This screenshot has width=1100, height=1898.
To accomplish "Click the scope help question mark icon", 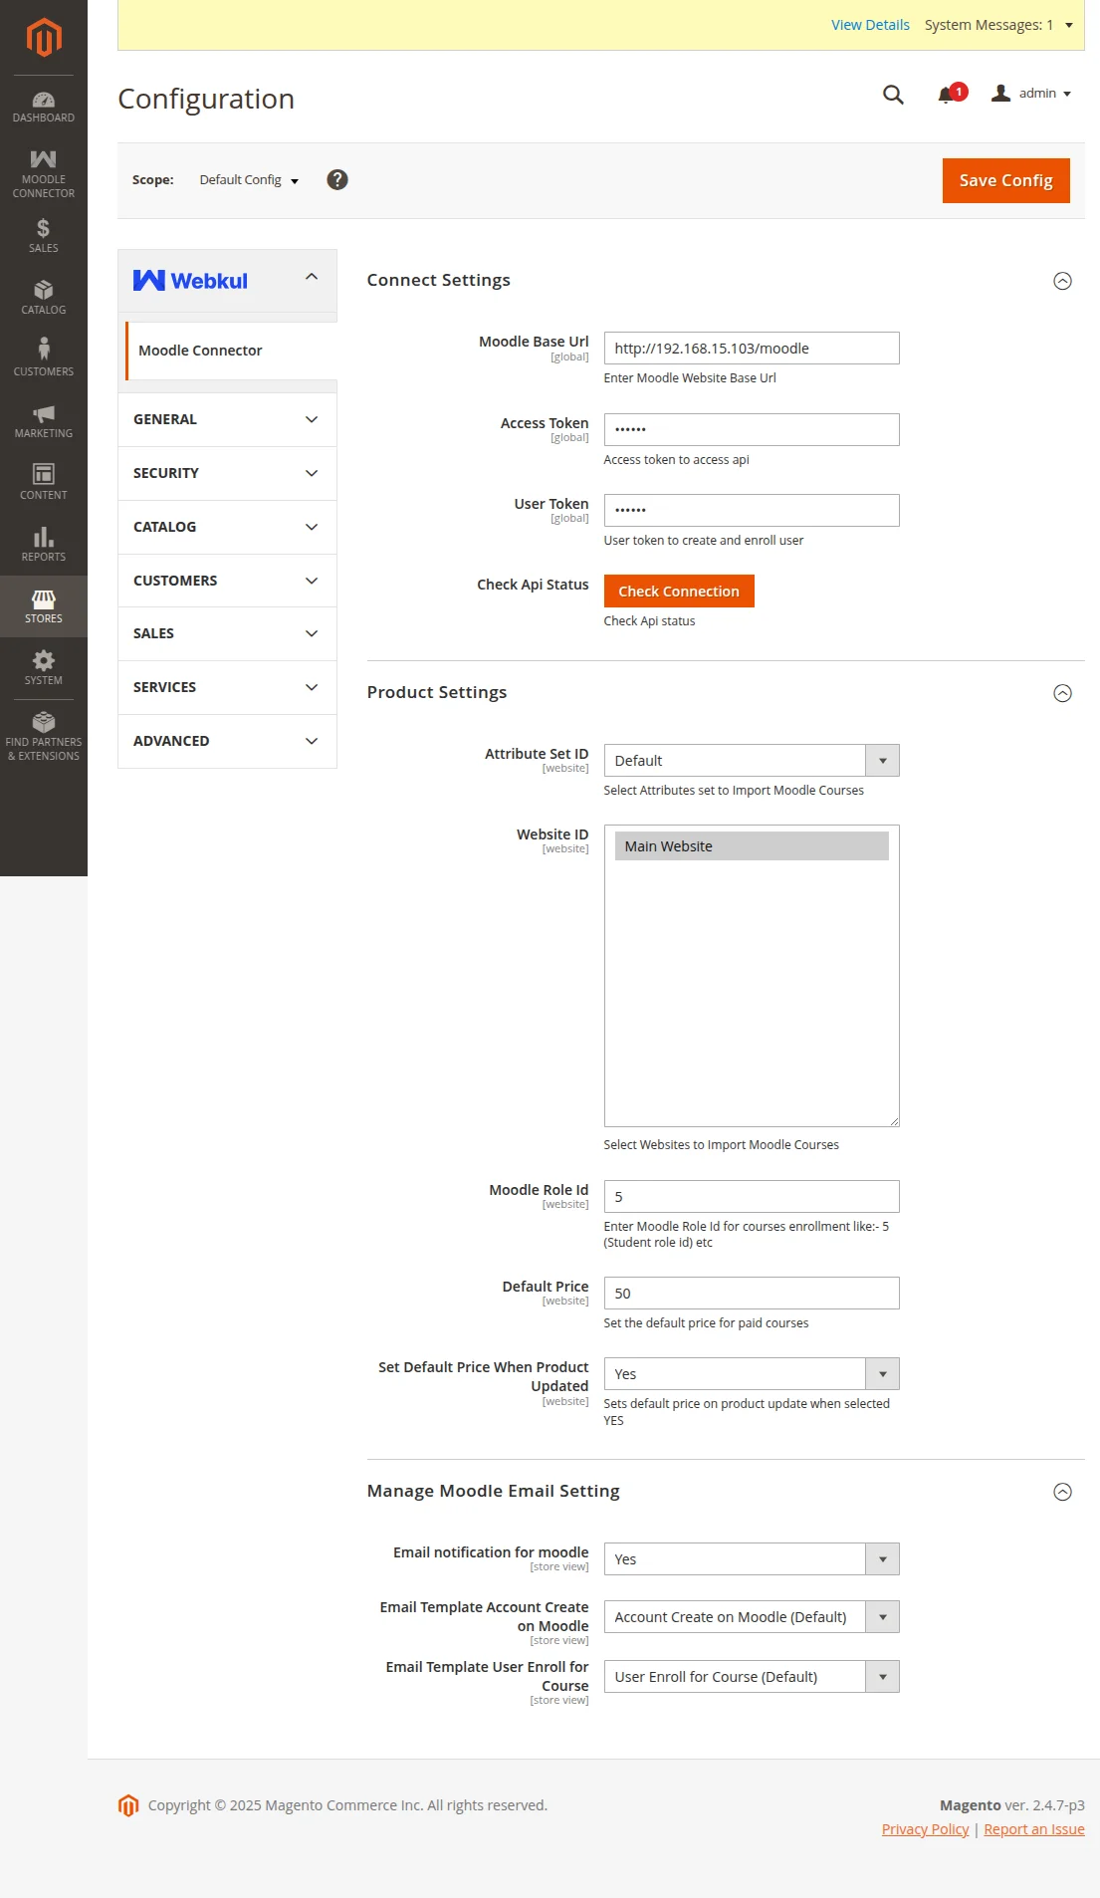I will [x=337, y=179].
